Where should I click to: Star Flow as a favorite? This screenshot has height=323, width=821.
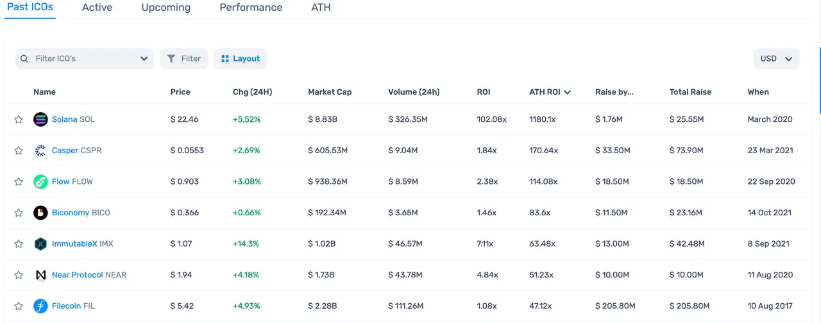click(x=19, y=181)
